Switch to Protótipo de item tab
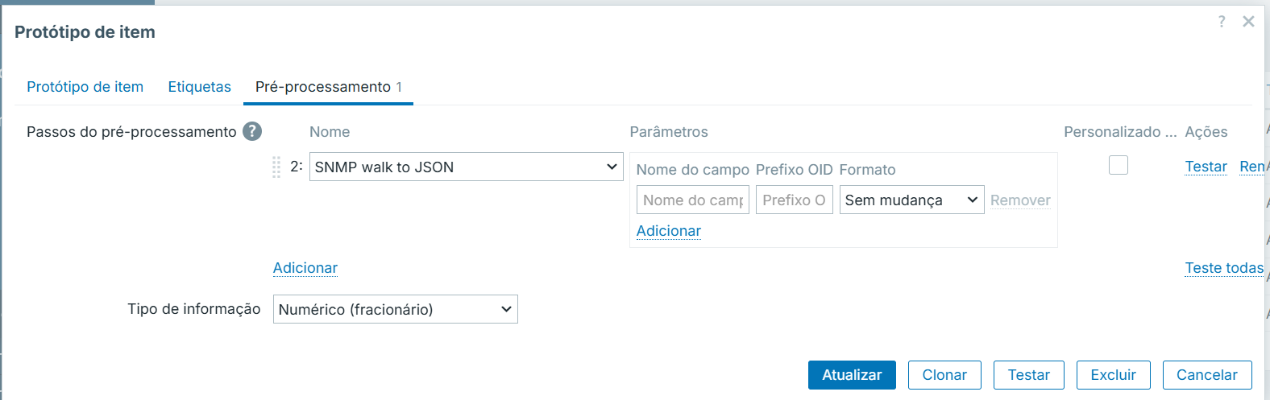The height and width of the screenshot is (400, 1270). pyautogui.click(x=85, y=86)
